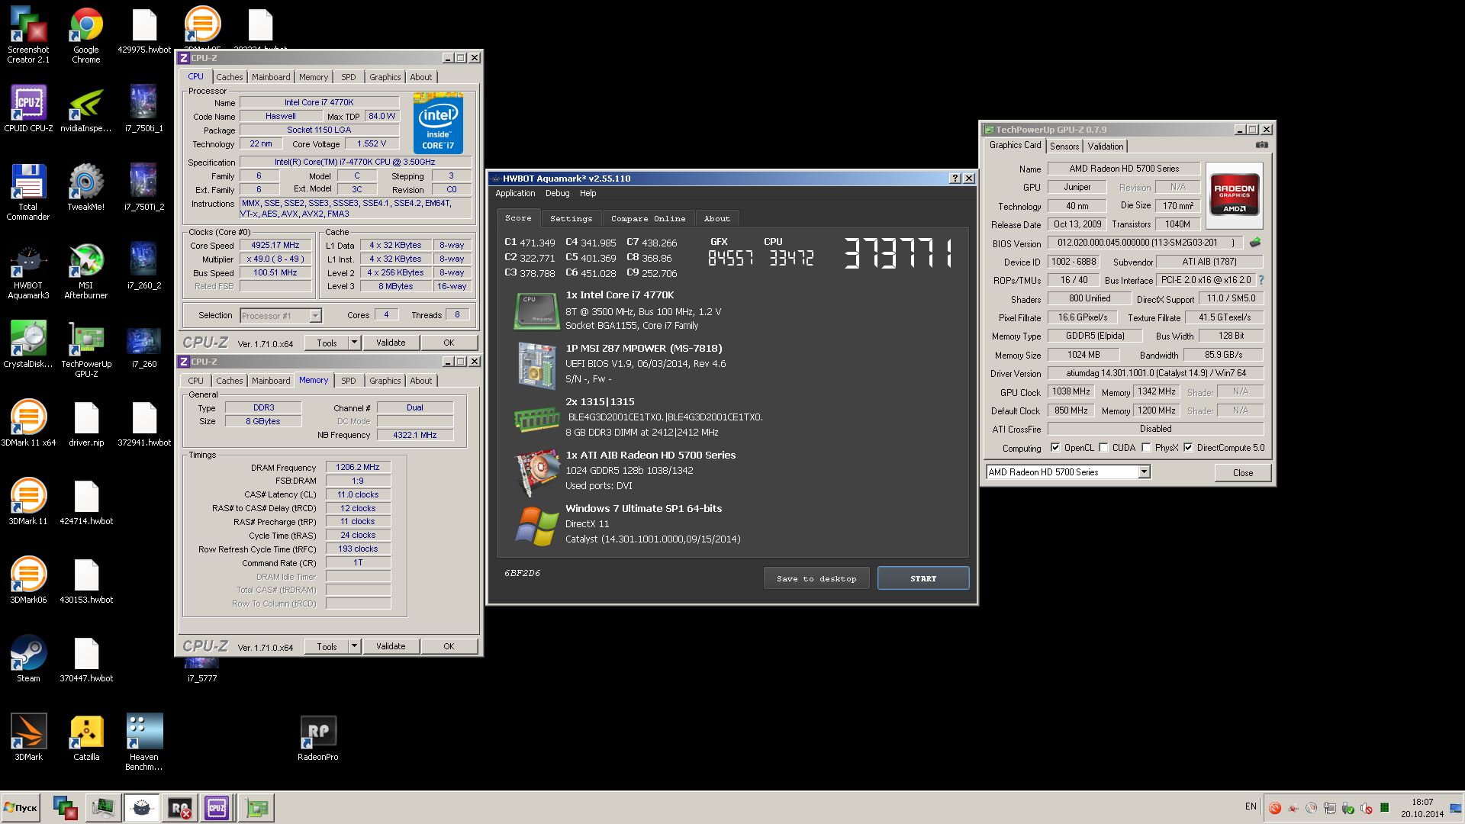Open the Catzilla desktop icon

pyautogui.click(x=86, y=736)
